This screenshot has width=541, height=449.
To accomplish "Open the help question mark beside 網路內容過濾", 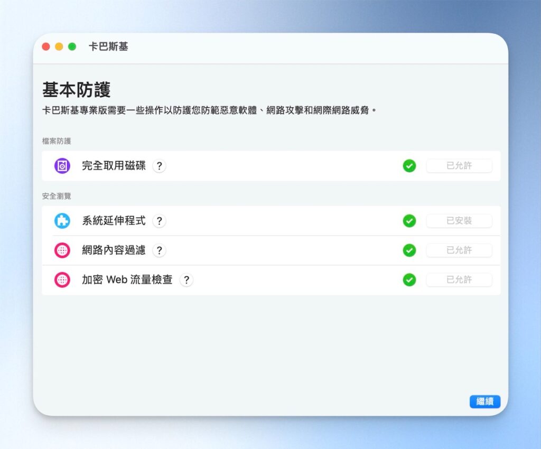I will [x=159, y=250].
